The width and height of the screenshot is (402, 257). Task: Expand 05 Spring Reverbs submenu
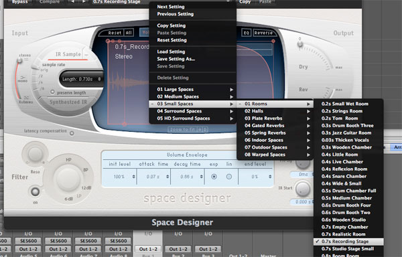click(275, 133)
